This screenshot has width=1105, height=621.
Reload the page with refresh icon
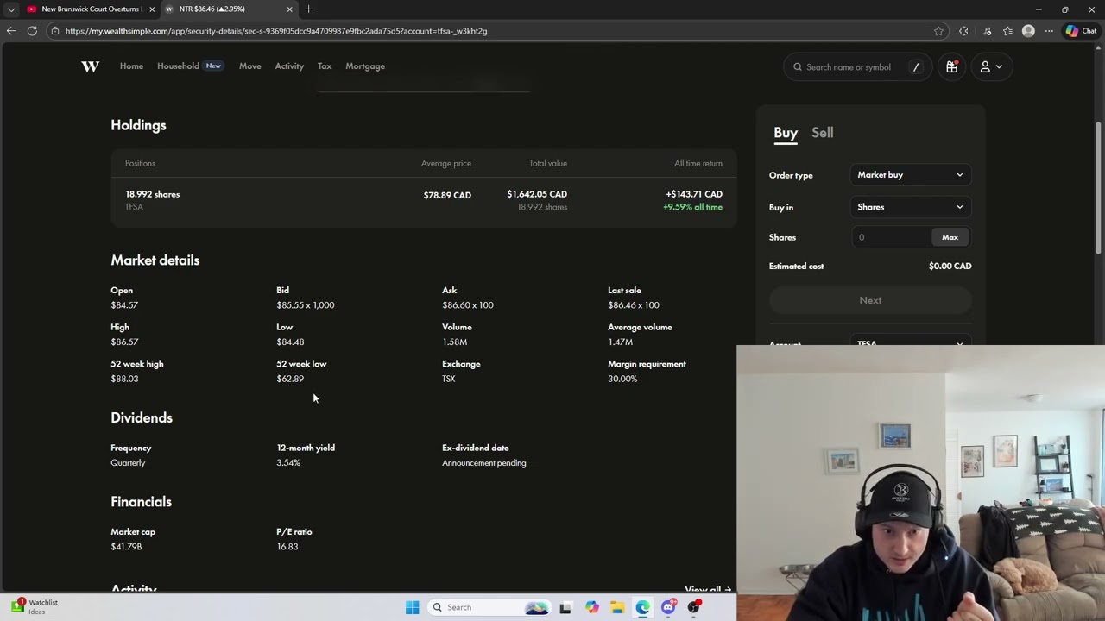[x=32, y=31]
